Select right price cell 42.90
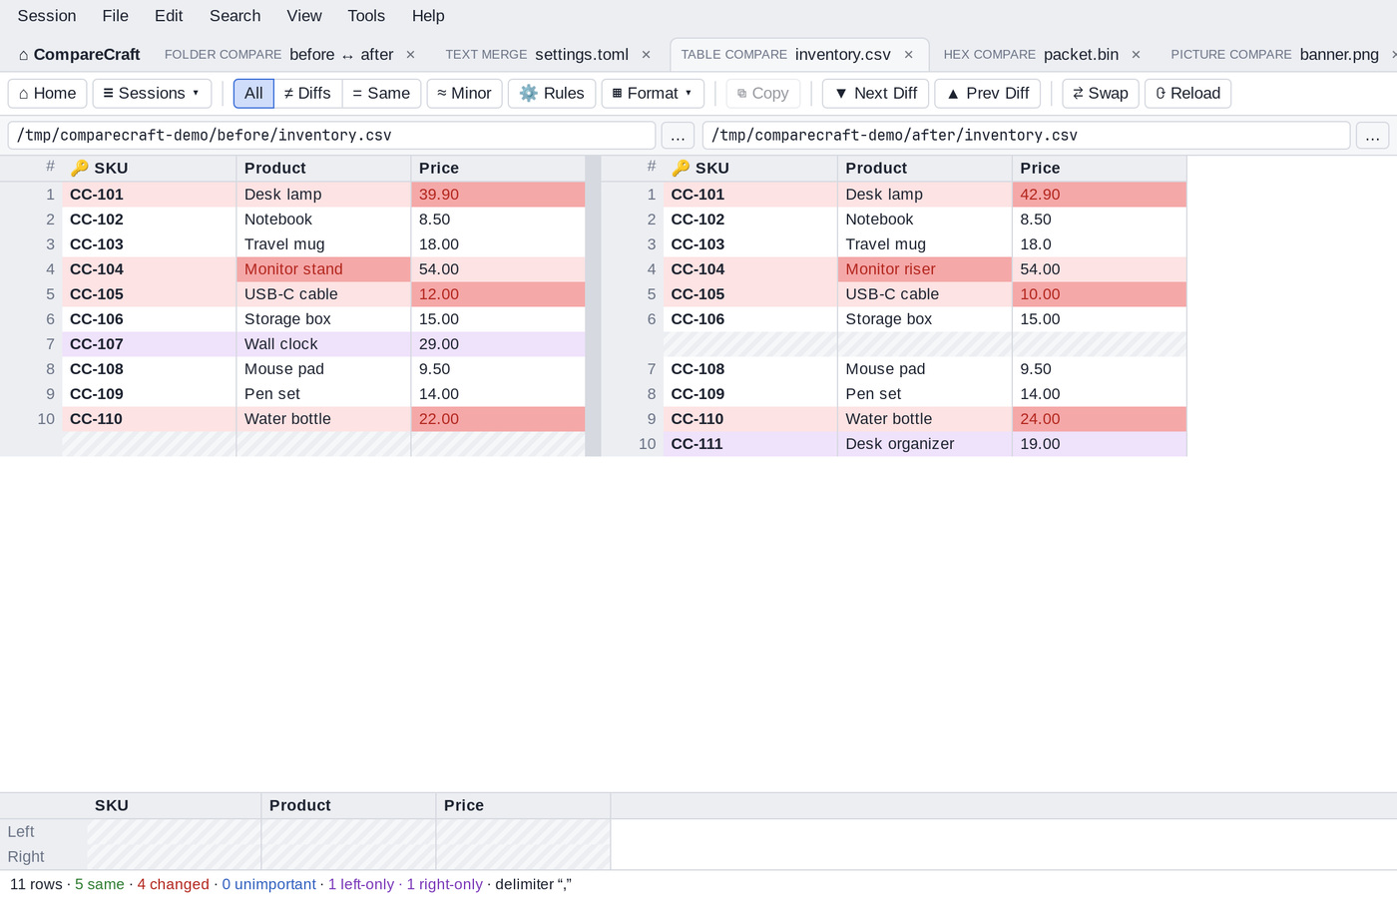 (1100, 195)
